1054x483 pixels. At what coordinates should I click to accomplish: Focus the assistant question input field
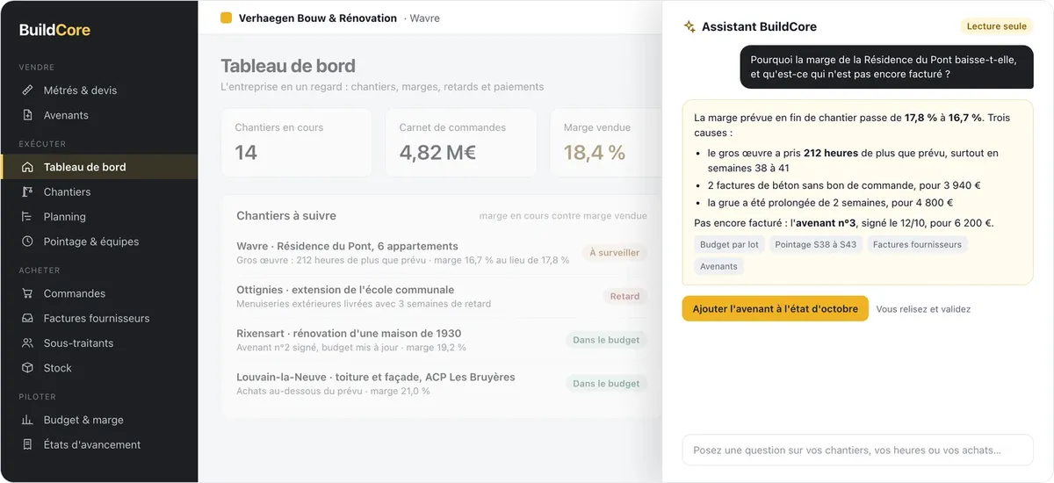(857, 451)
